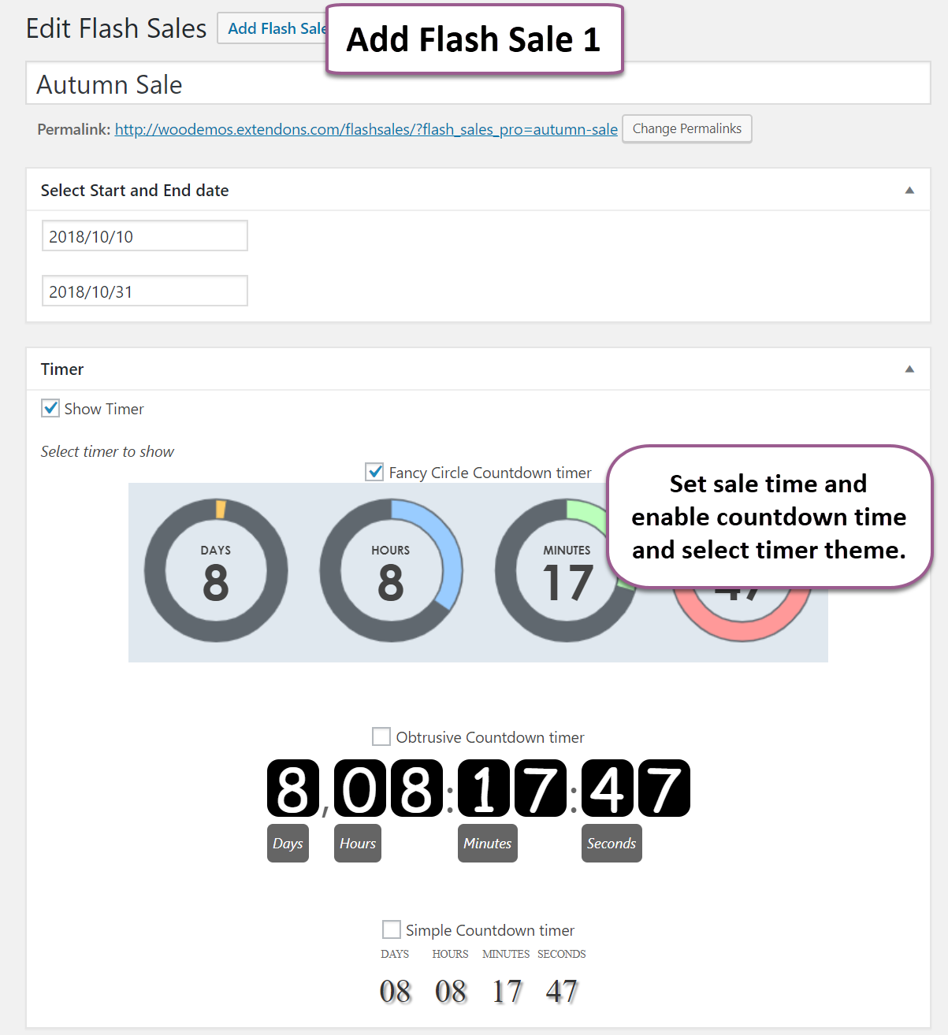
Task: Uncheck the Fancy Circle Countdown timer option
Action: tap(374, 472)
